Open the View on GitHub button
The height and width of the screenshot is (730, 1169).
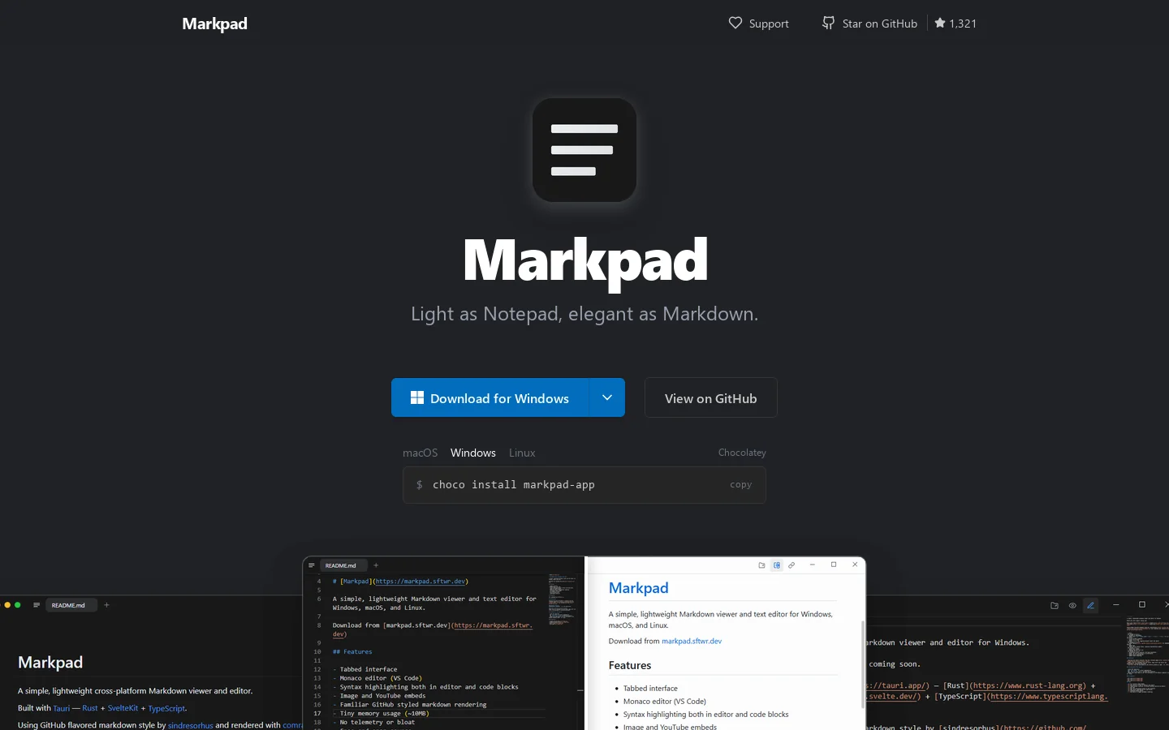(711, 397)
